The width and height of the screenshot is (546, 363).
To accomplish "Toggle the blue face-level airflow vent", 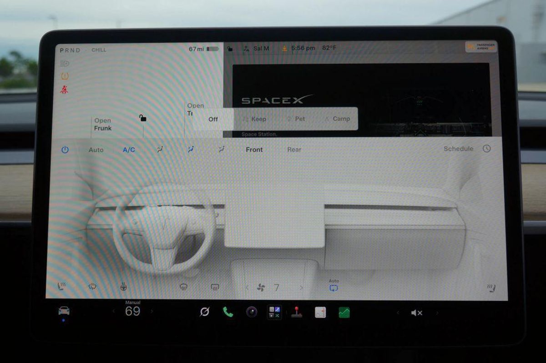I will 191,149.
